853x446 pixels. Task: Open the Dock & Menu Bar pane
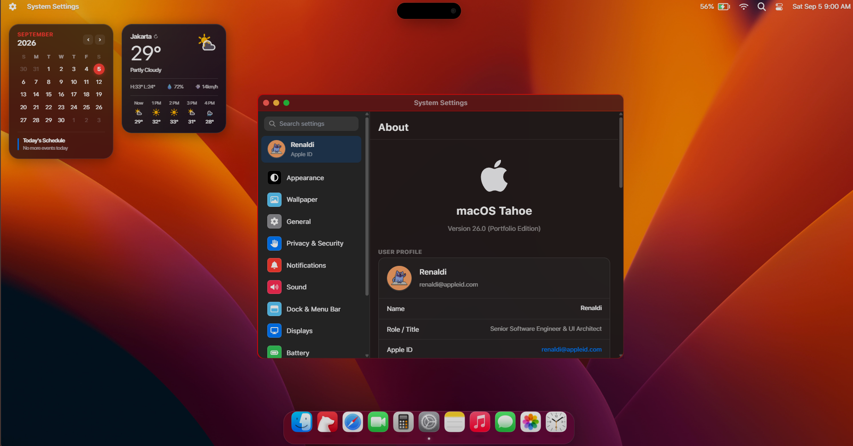312,309
